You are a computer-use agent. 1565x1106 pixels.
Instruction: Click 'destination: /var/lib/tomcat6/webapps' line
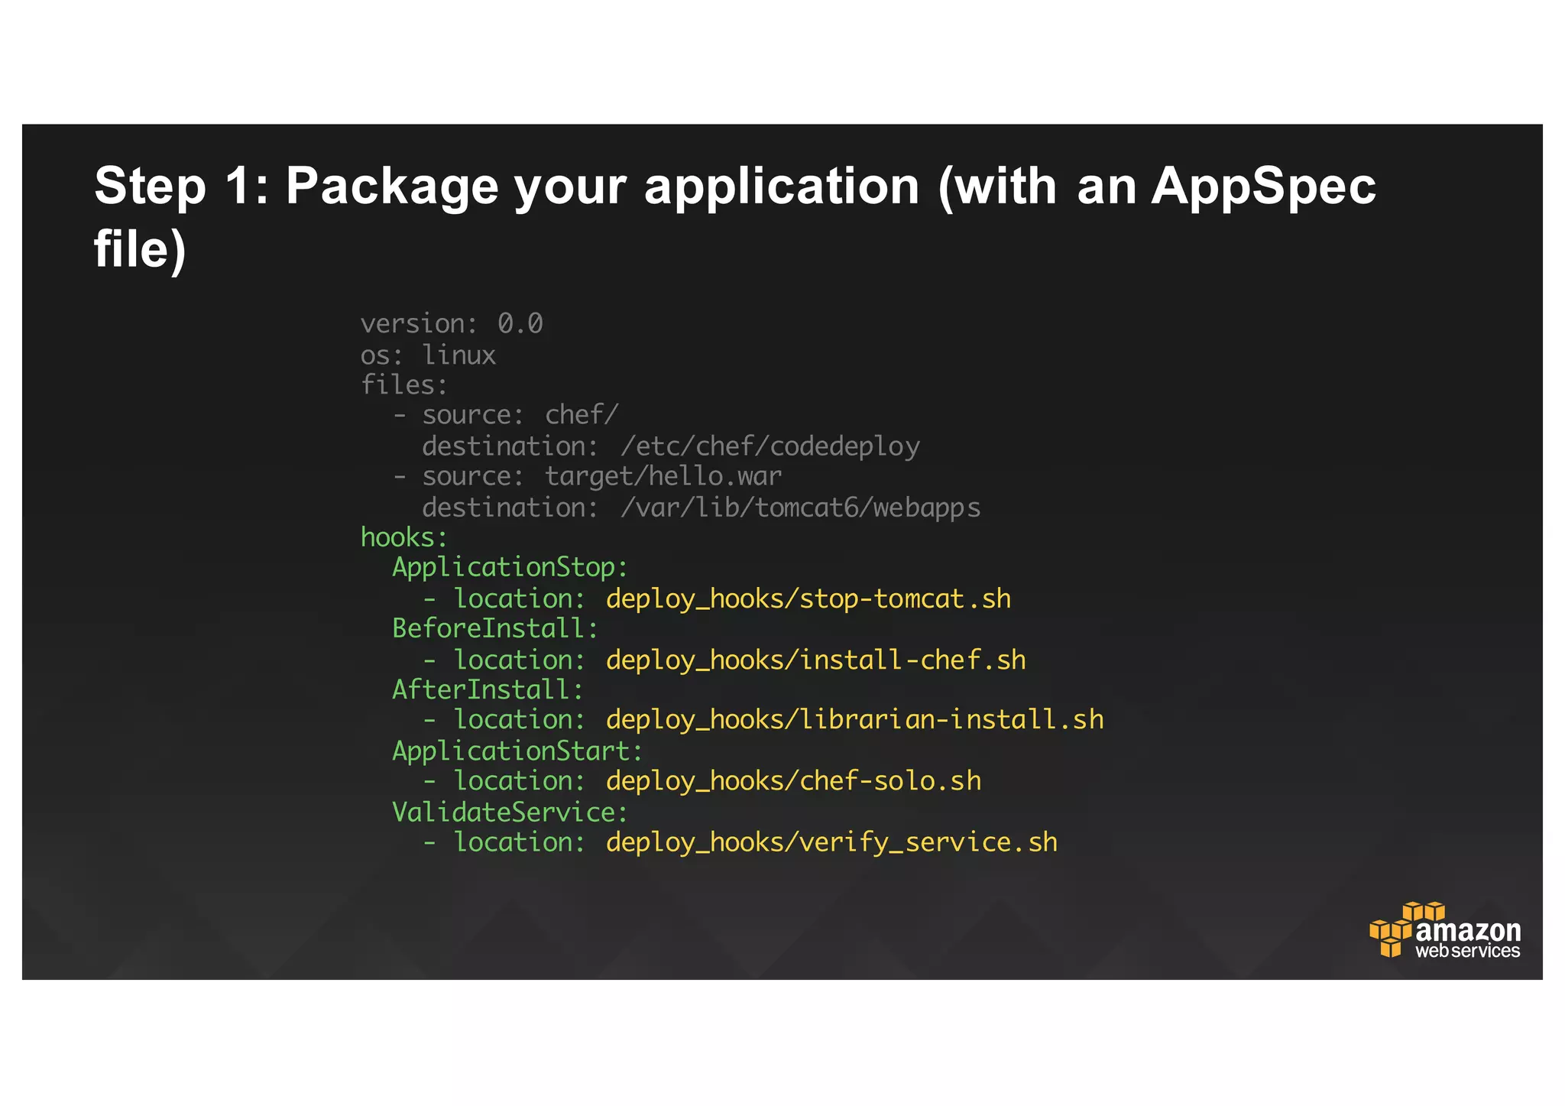701,508
